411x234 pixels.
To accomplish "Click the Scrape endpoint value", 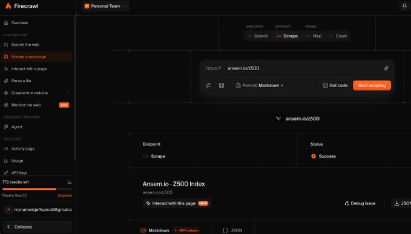I will [x=154, y=157].
